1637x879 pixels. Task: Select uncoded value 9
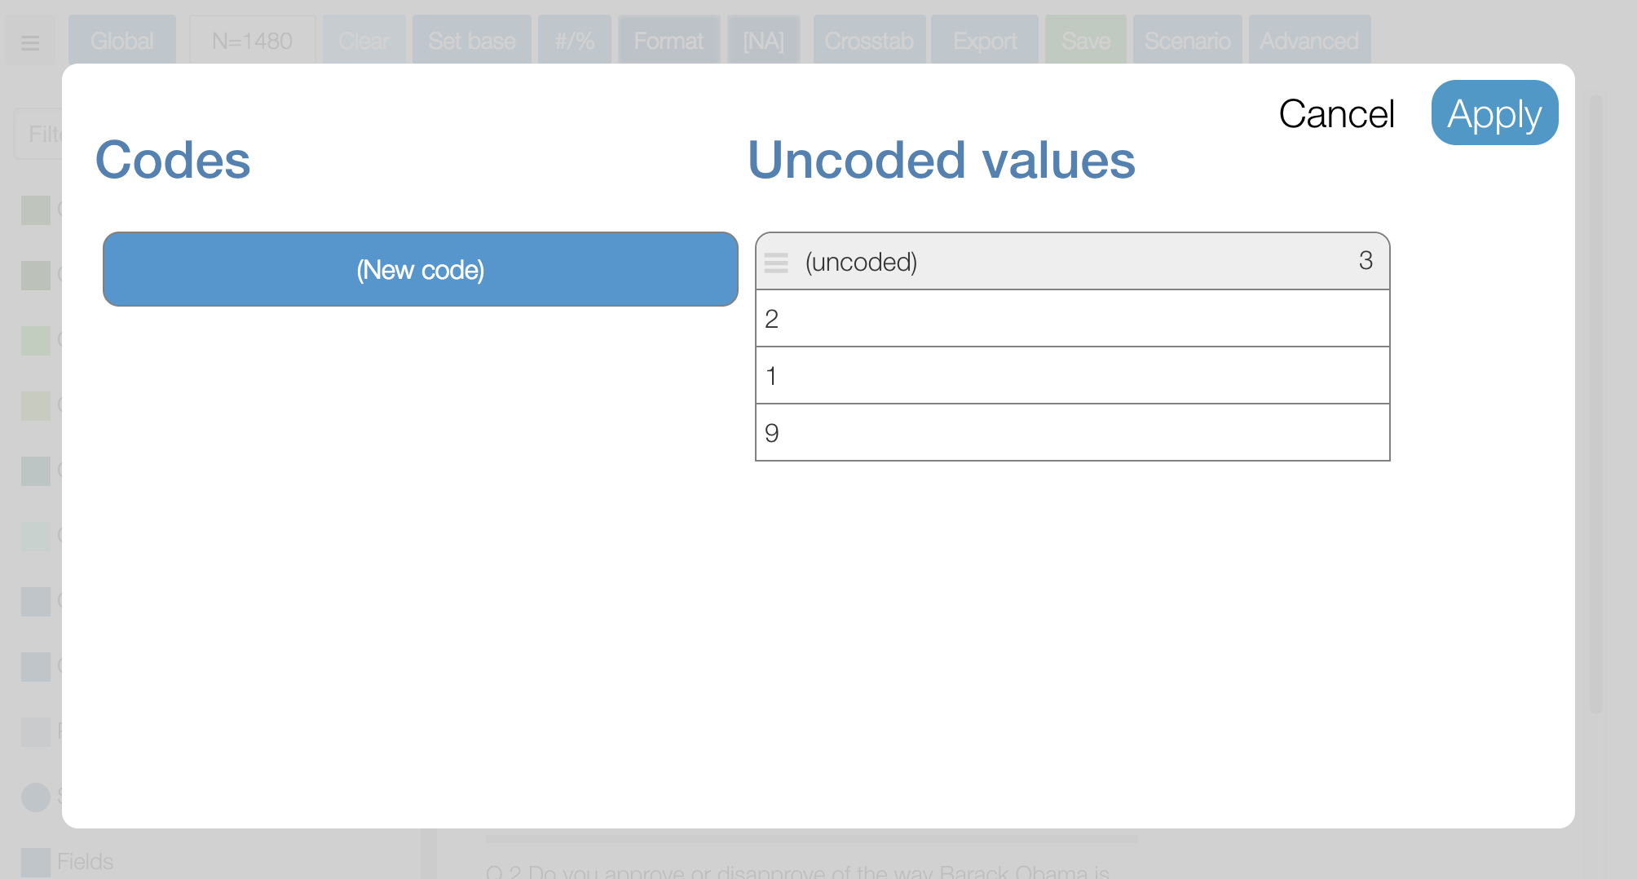pyautogui.click(x=1071, y=433)
